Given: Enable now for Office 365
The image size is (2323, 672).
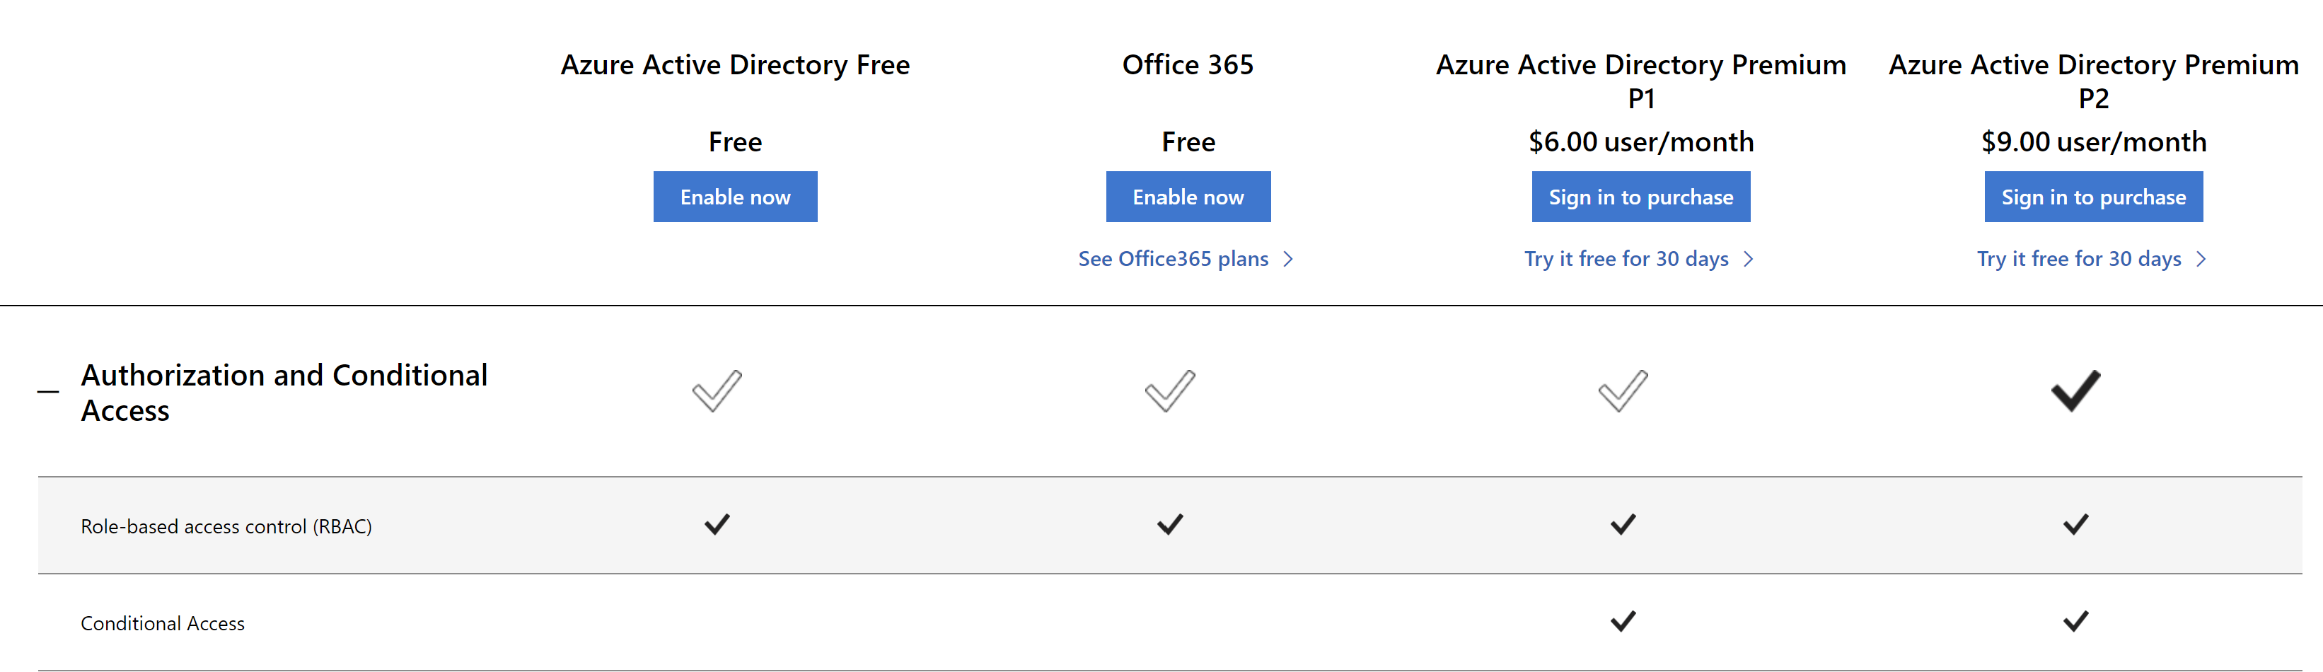Looking at the screenshot, I should point(1188,197).
